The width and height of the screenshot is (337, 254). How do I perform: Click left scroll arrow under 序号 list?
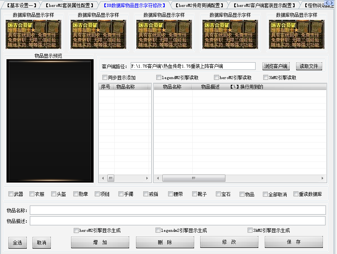coord(103,178)
